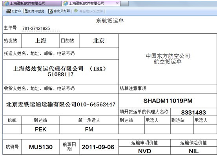This screenshot has height=156, width=217.
Task: Click the destination station 北京 cell
Action: pyautogui.click(x=99, y=41)
